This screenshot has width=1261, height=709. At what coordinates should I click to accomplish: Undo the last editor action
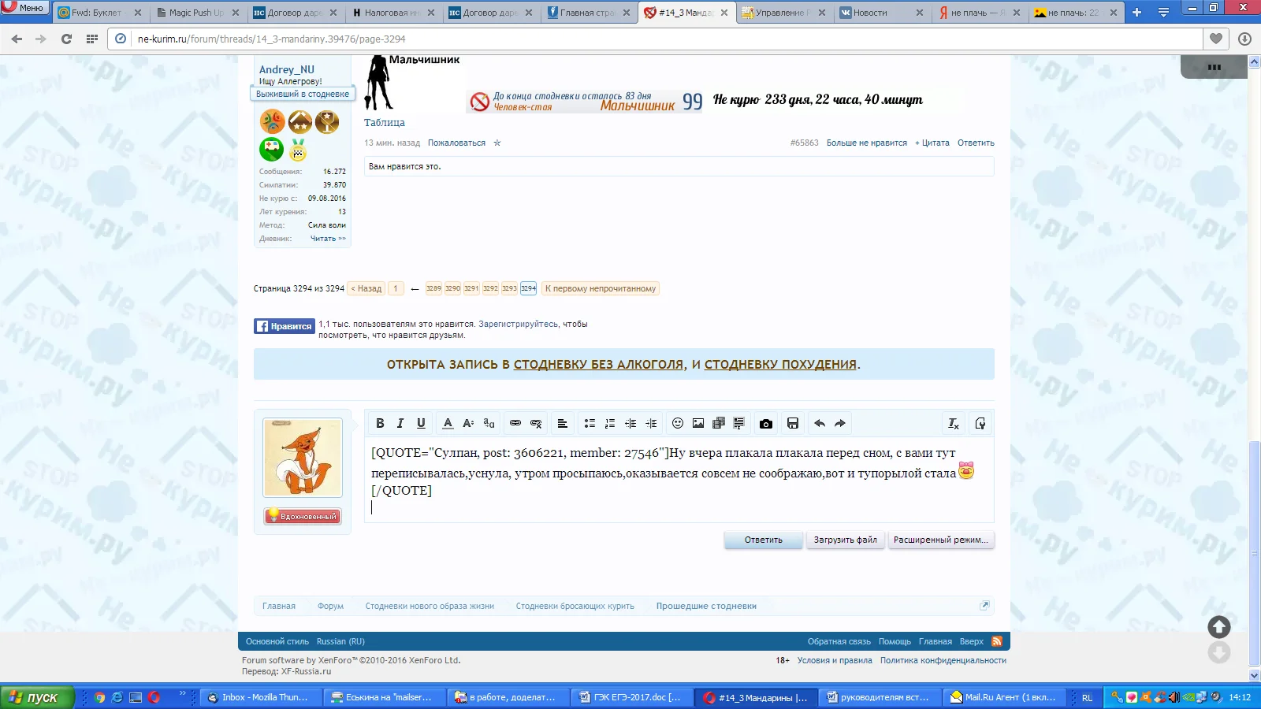pos(820,423)
